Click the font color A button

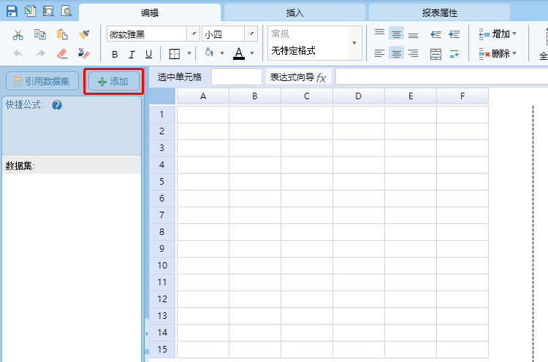239,53
